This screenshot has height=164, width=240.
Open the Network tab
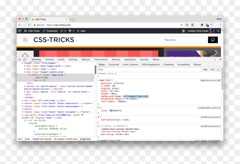coord(86,59)
